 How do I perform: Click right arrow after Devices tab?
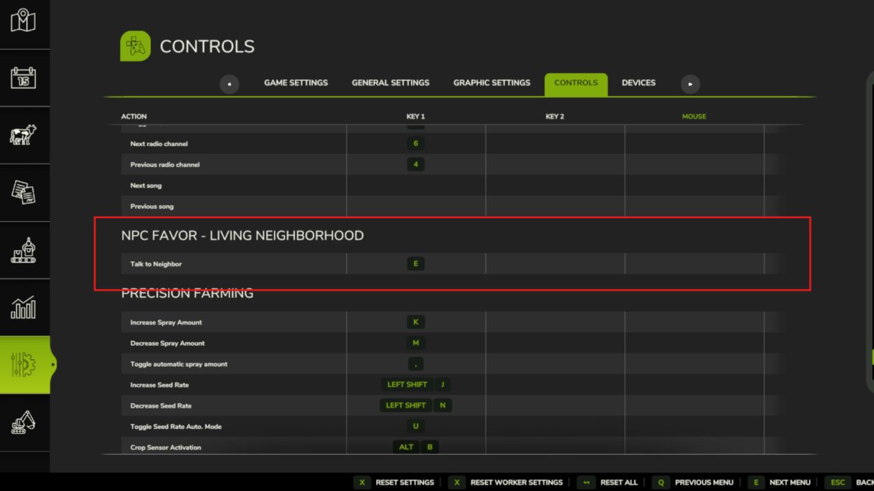pyautogui.click(x=690, y=84)
